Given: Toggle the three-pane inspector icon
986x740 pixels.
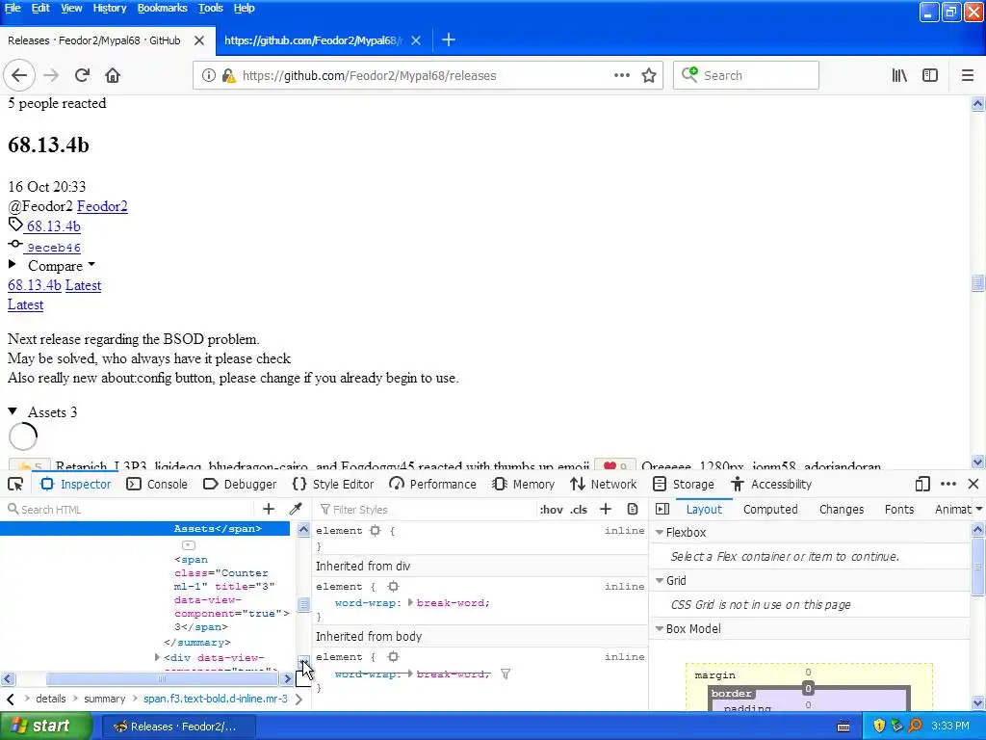Looking at the screenshot, I should point(662,509).
